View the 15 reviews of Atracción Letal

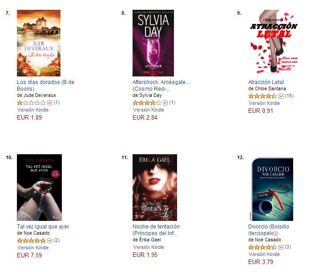pos(289,96)
